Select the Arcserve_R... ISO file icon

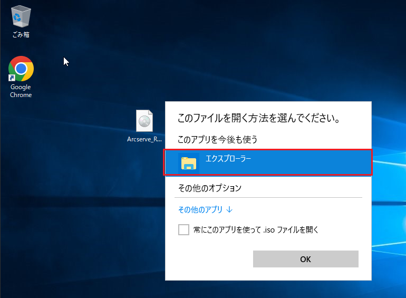click(144, 126)
